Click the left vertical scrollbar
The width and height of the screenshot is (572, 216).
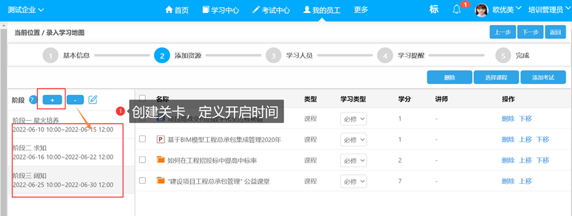[x=4, y=120]
